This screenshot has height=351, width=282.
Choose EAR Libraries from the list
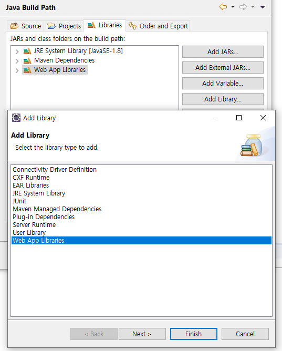tap(141, 185)
